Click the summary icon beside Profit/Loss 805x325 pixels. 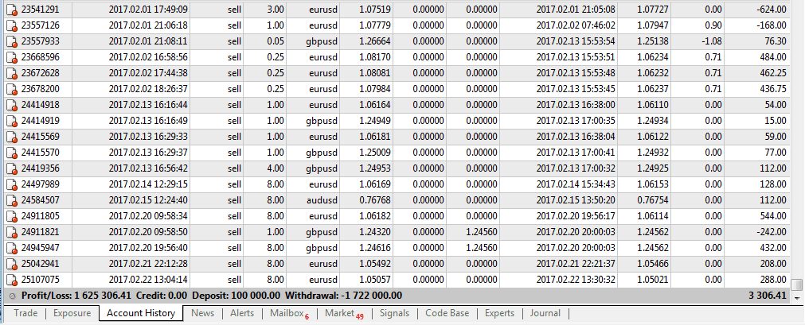[12, 296]
